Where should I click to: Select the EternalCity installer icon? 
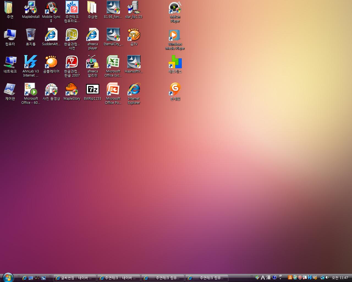[x=113, y=37]
